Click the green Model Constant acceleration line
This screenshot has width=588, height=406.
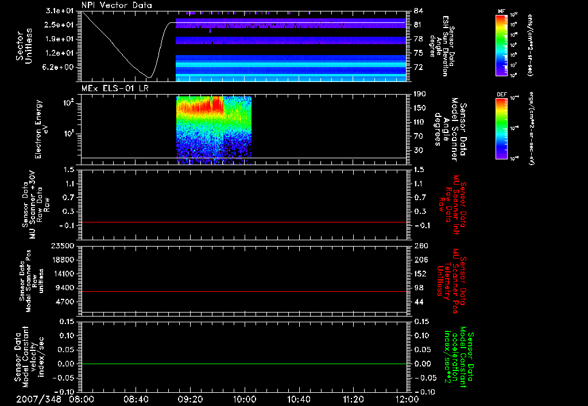(244, 364)
